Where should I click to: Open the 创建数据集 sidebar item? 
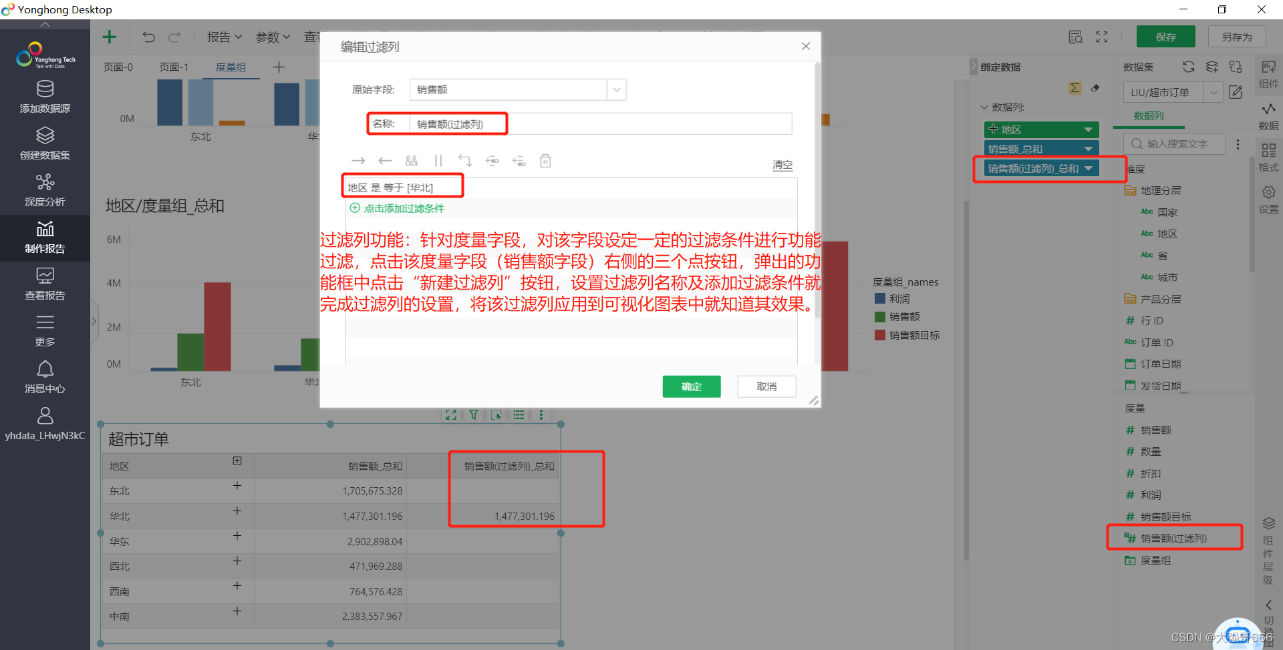pyautogui.click(x=45, y=144)
